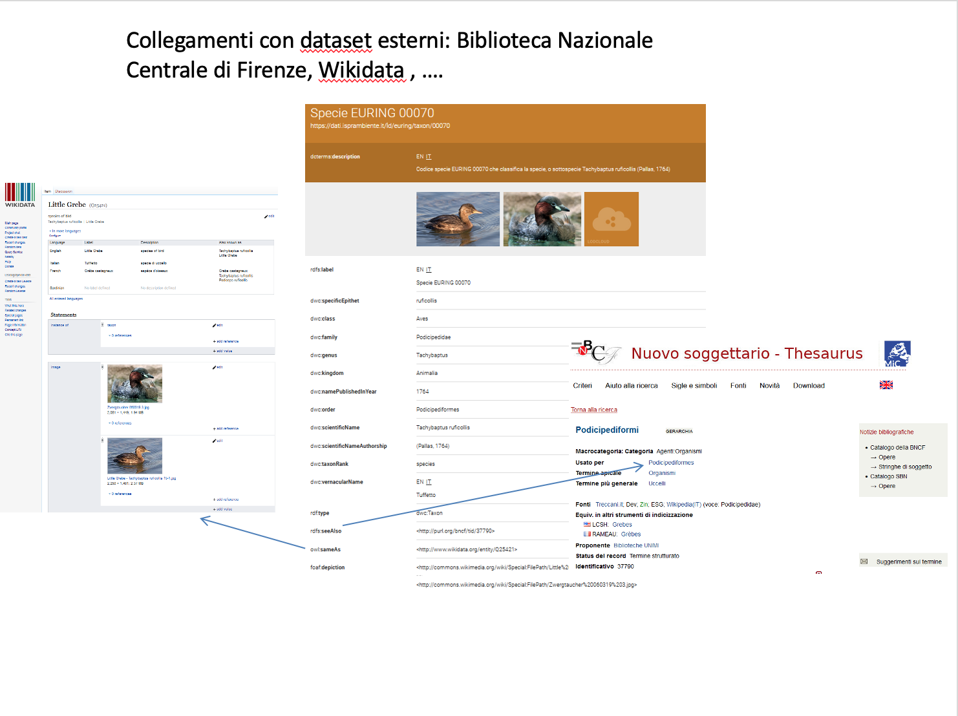Open the GERARCHIA hierarchy button
This screenshot has width=958, height=716.
click(679, 431)
